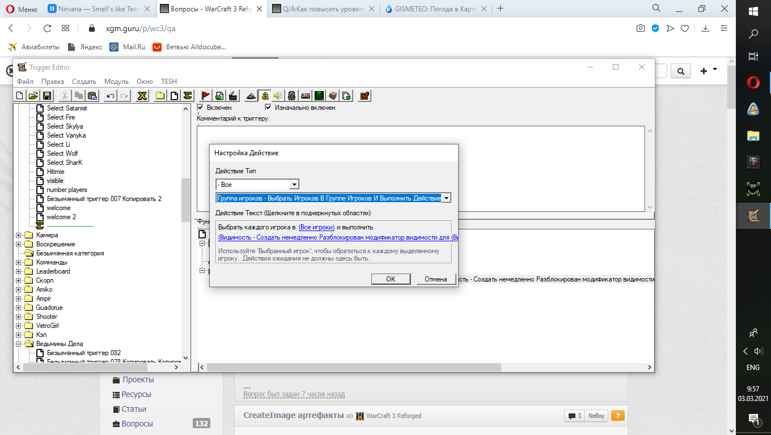Open the Модуль menu
Viewport: 771px width, 435px height.
pyautogui.click(x=116, y=82)
